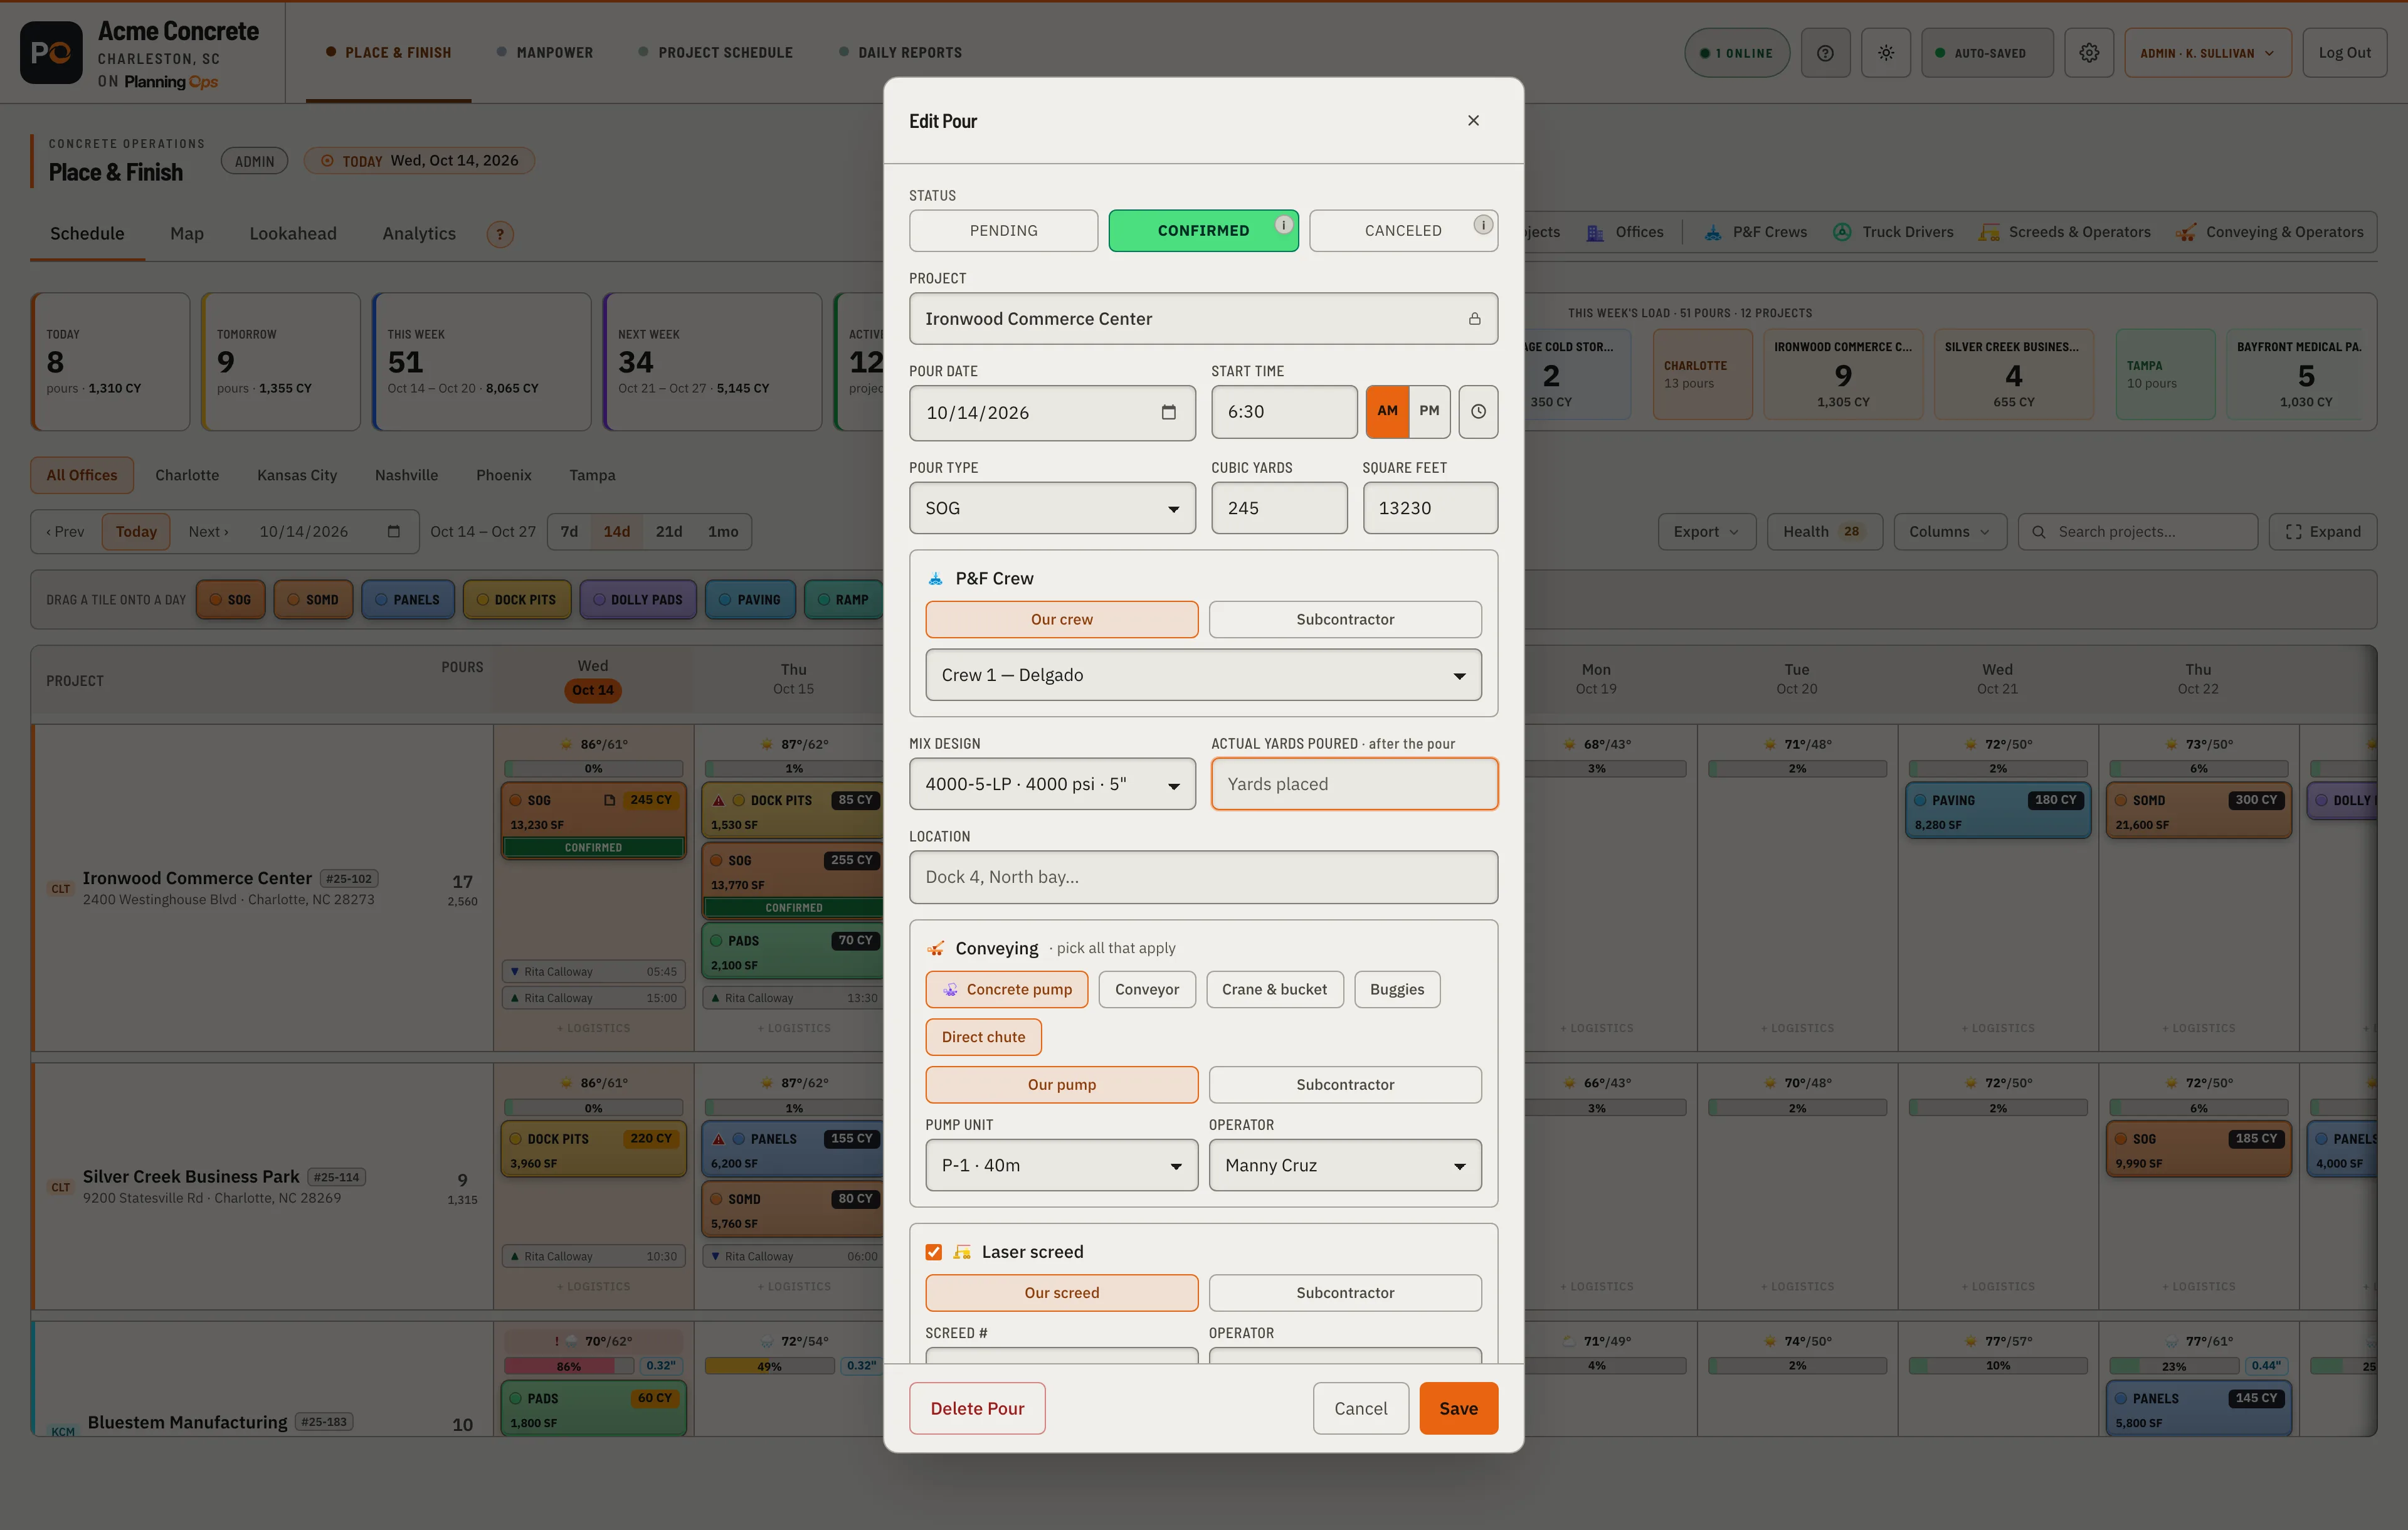Click the Save button
The height and width of the screenshot is (1530, 2408).
[1458, 1408]
